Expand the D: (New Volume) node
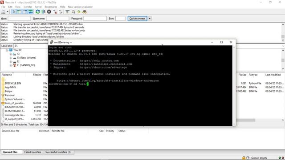285x160 pixels. point(11,58)
